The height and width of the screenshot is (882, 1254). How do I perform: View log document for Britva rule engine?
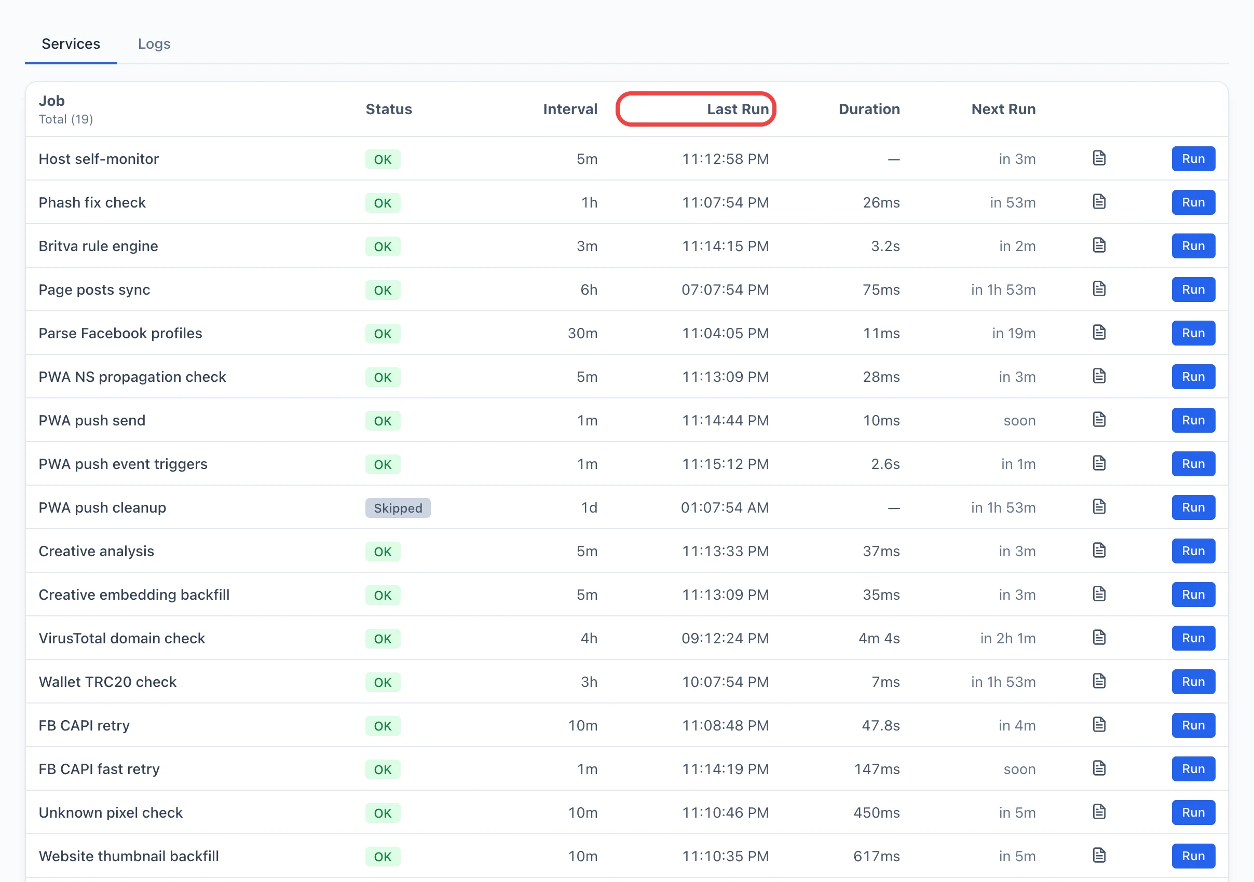(1099, 245)
